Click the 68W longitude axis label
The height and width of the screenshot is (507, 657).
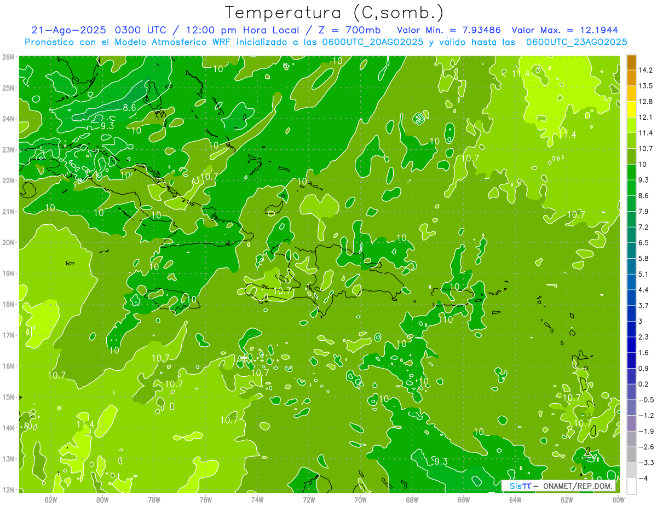click(412, 499)
